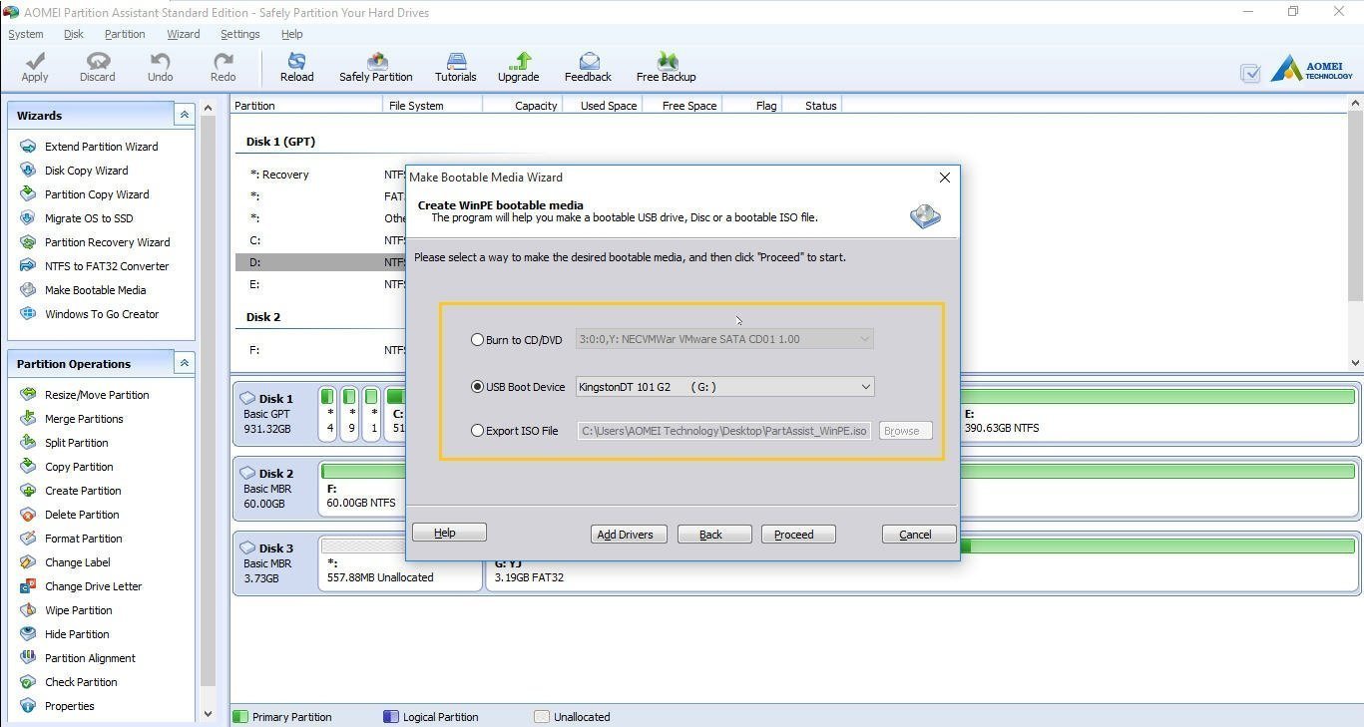
Task: Launch Migrate OS to SSD
Action: pos(89,218)
